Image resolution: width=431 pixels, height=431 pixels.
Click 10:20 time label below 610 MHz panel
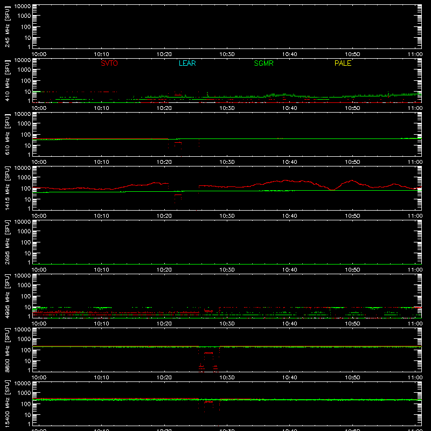click(x=164, y=162)
